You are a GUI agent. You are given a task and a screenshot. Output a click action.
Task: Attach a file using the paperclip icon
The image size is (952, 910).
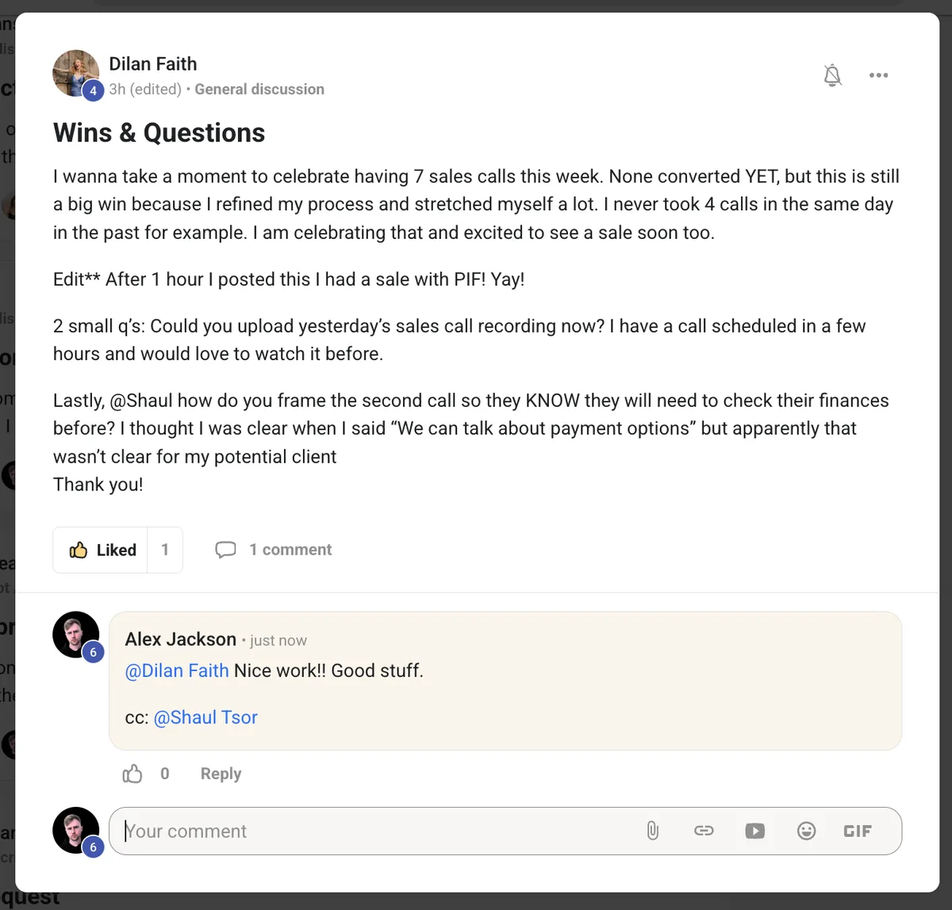(x=652, y=831)
